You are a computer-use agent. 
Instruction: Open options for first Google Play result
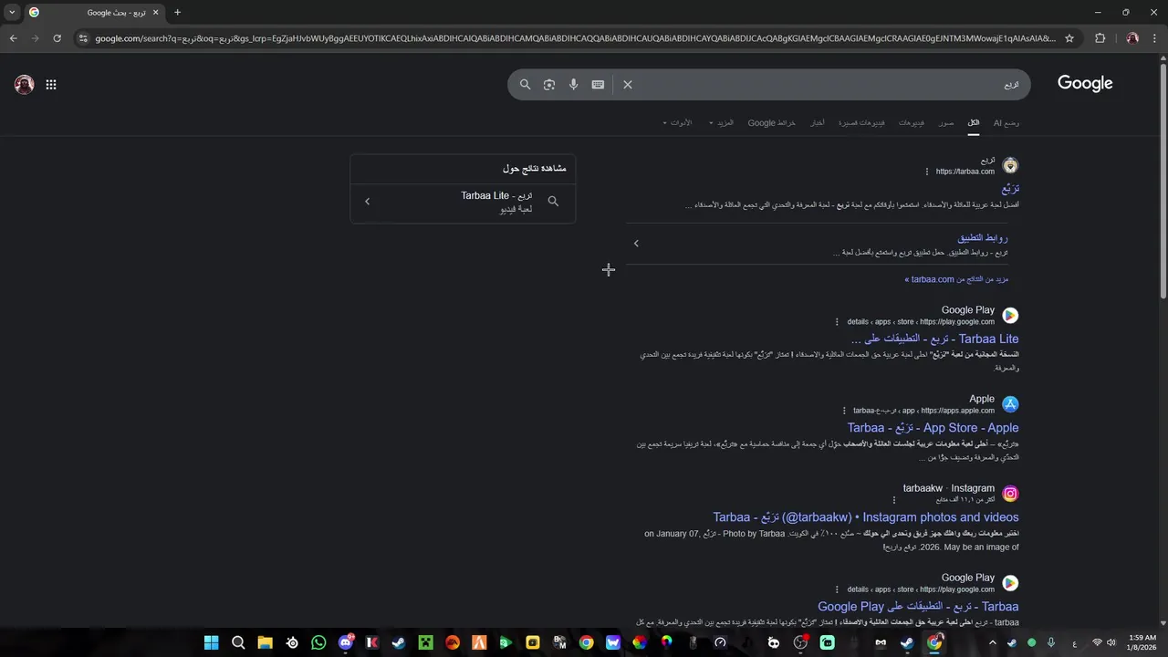click(x=837, y=321)
